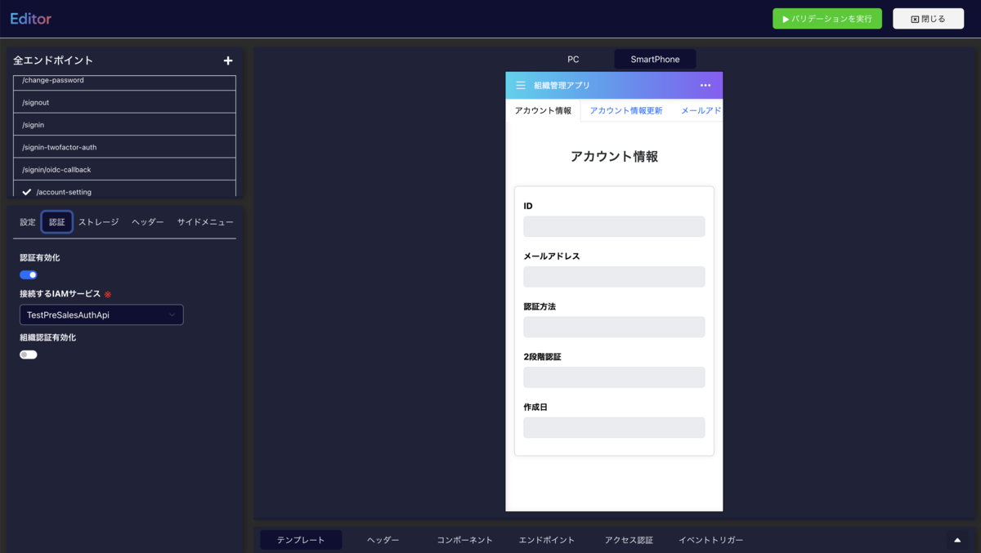The width and height of the screenshot is (981, 553).
Task: Open the hamburger menu in phone preview
Action: click(521, 85)
